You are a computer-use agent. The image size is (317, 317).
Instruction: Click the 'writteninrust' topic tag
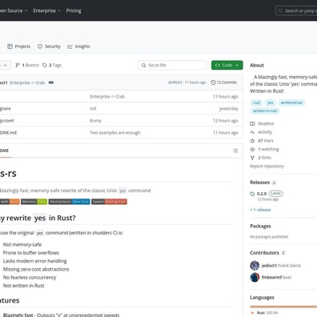click(x=291, y=102)
